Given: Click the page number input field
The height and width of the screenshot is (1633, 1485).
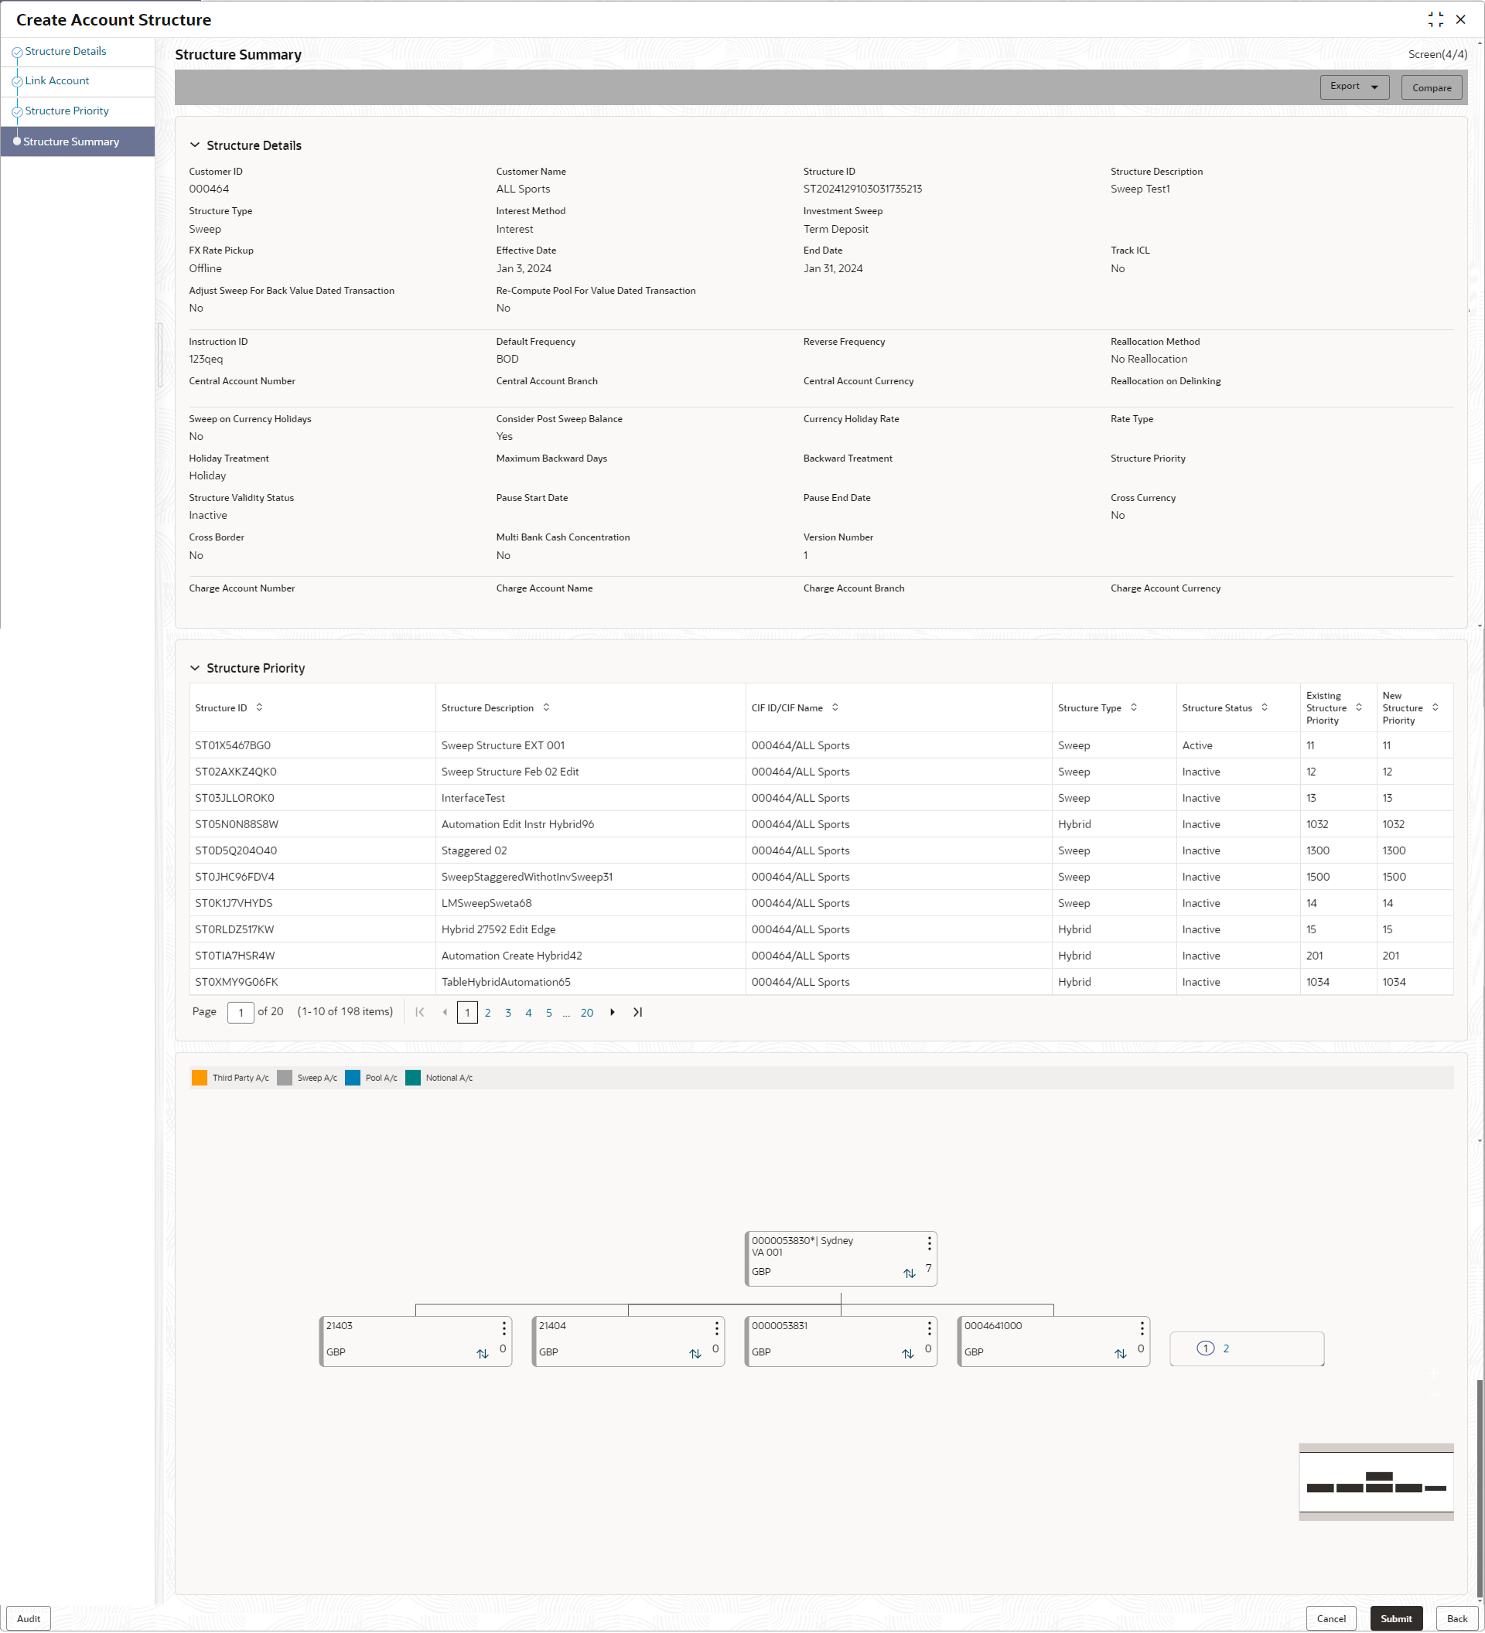Looking at the screenshot, I should point(241,1013).
